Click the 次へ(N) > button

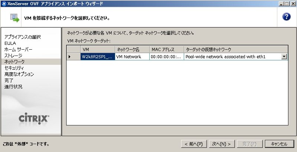(222, 144)
